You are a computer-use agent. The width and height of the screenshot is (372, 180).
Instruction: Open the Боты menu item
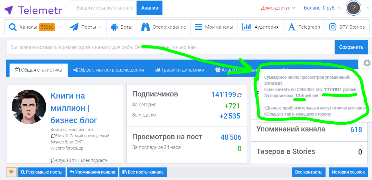coord(122,27)
